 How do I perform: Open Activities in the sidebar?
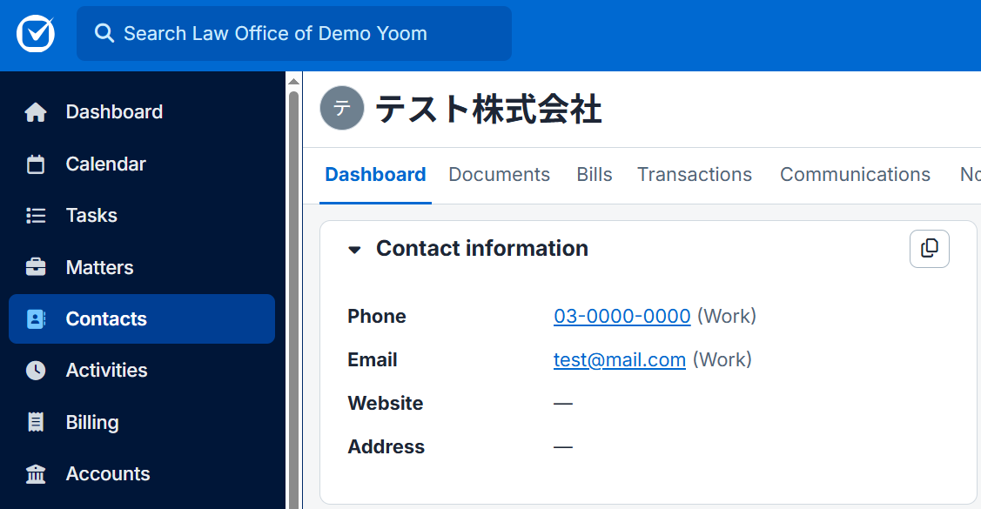point(142,370)
